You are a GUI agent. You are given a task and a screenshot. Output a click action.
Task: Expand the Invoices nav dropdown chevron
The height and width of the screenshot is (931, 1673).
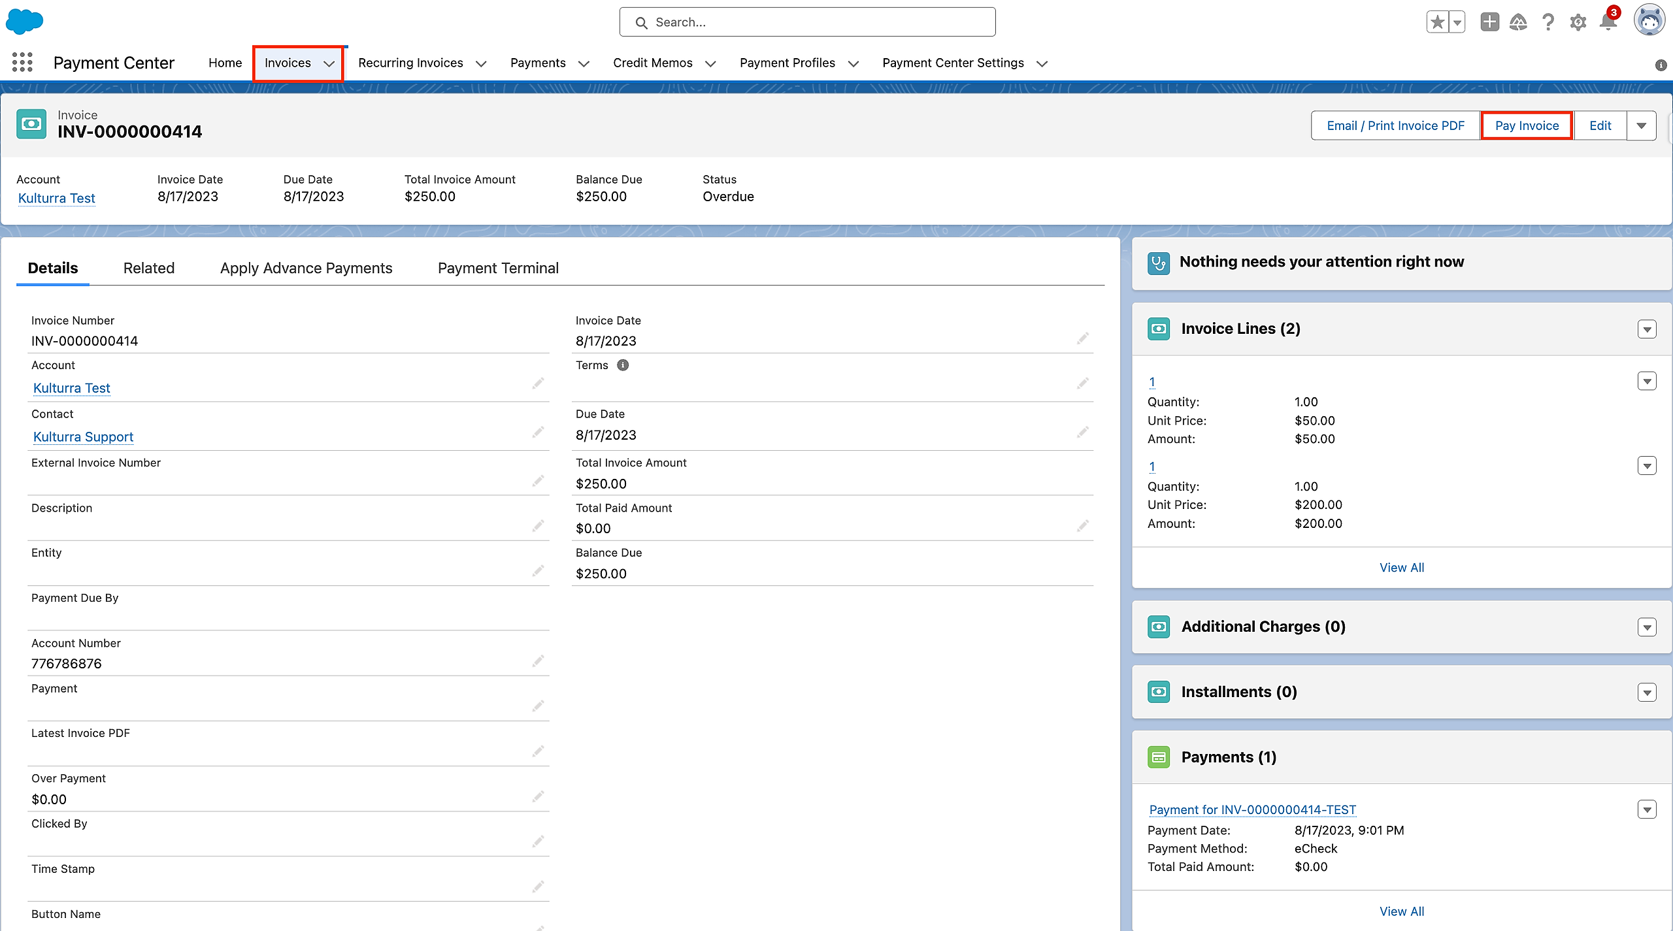coord(329,63)
